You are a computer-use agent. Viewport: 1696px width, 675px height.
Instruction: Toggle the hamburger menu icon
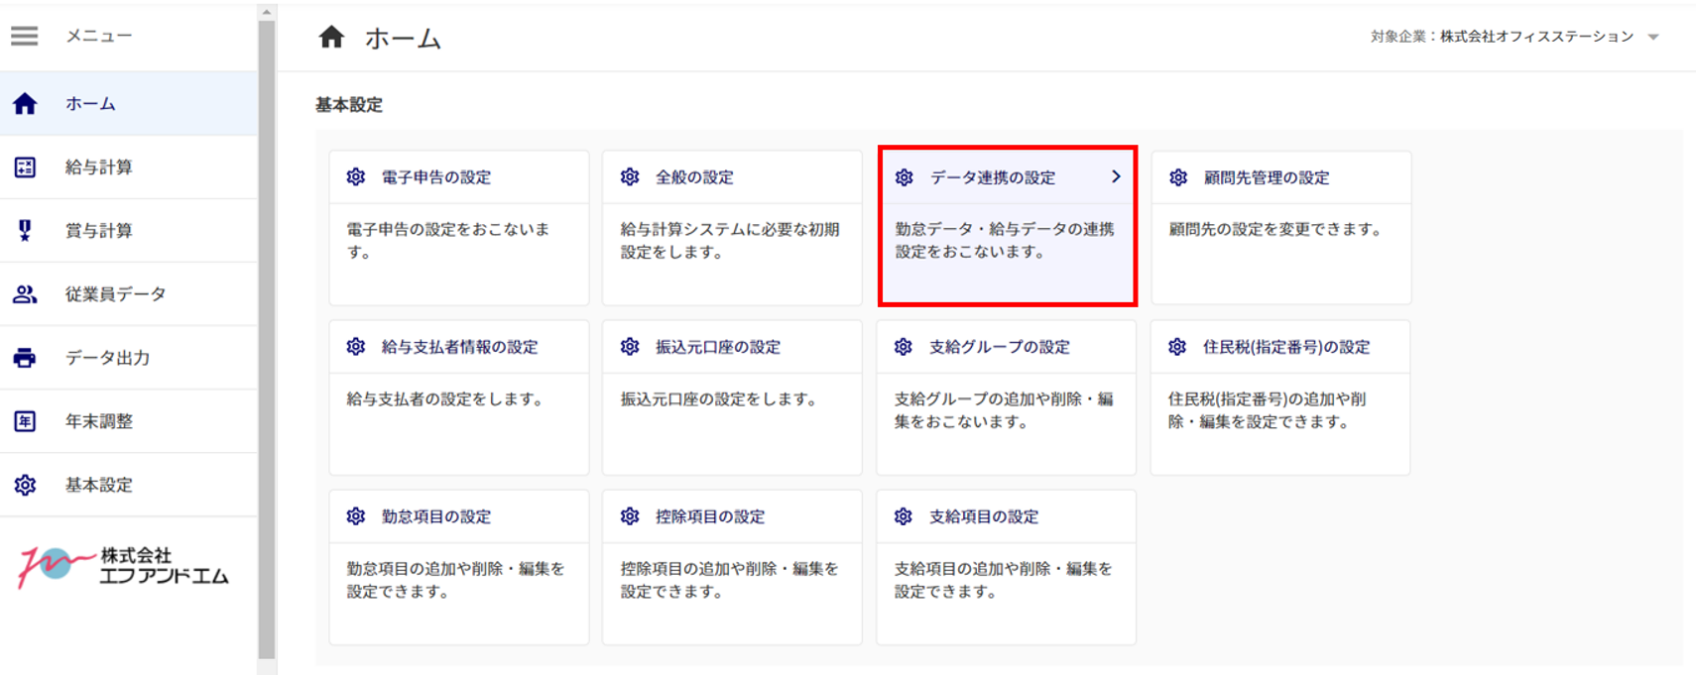tap(25, 36)
